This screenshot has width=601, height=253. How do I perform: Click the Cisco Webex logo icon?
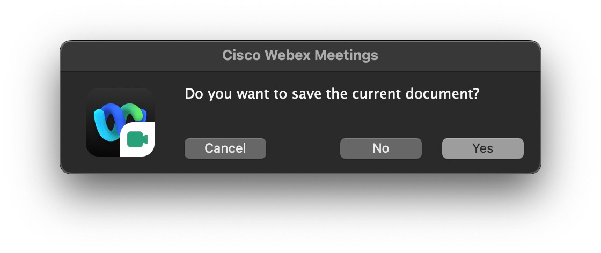click(x=120, y=122)
